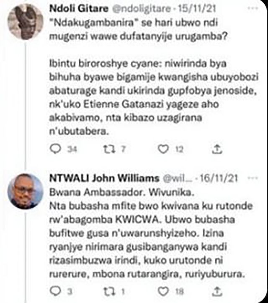This screenshot has height=303, width=268.
Task: Share Ndoli Gitare's tweet
Action: coord(217,149)
